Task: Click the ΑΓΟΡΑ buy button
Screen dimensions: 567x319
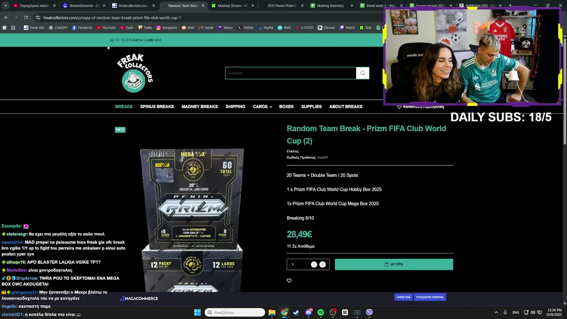Action: [x=394, y=265]
